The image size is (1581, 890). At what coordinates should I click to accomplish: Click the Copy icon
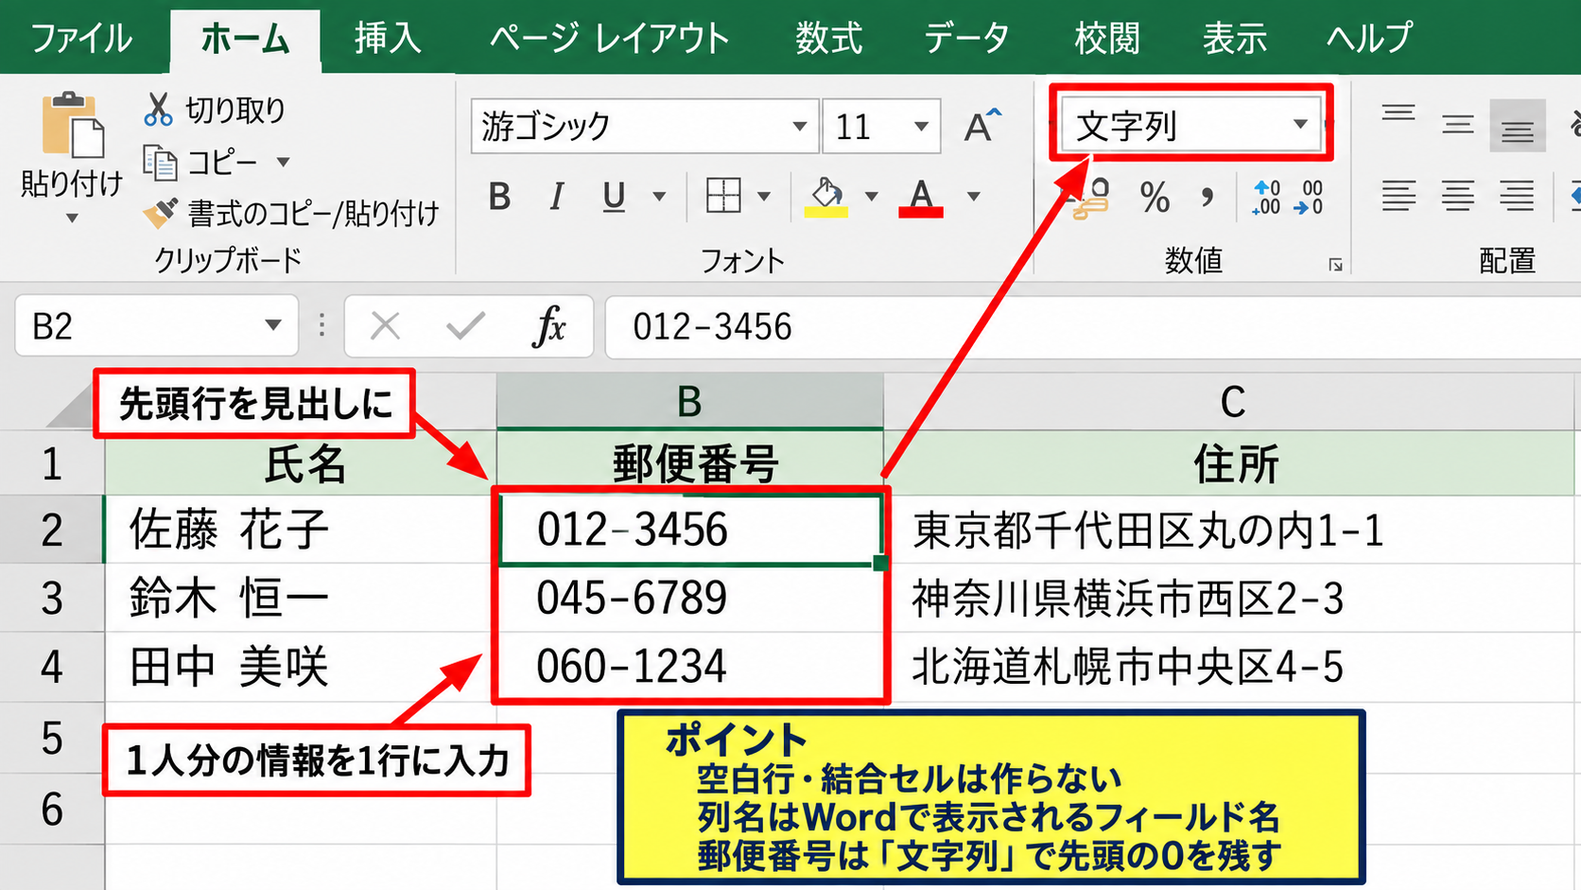160,163
